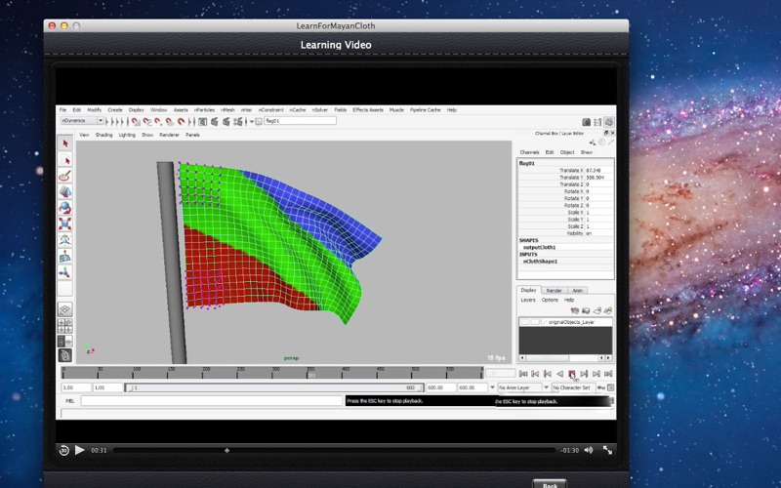This screenshot has height=488, width=781.
Task: Select the Show Manipulator tool
Action: (64, 272)
